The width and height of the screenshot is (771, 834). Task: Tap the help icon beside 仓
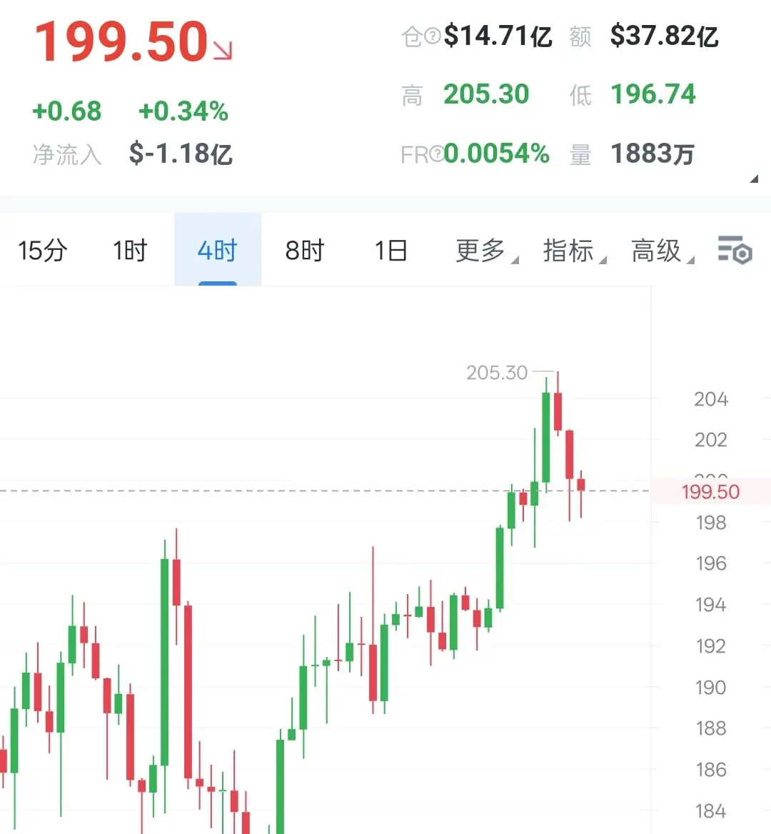tap(433, 36)
